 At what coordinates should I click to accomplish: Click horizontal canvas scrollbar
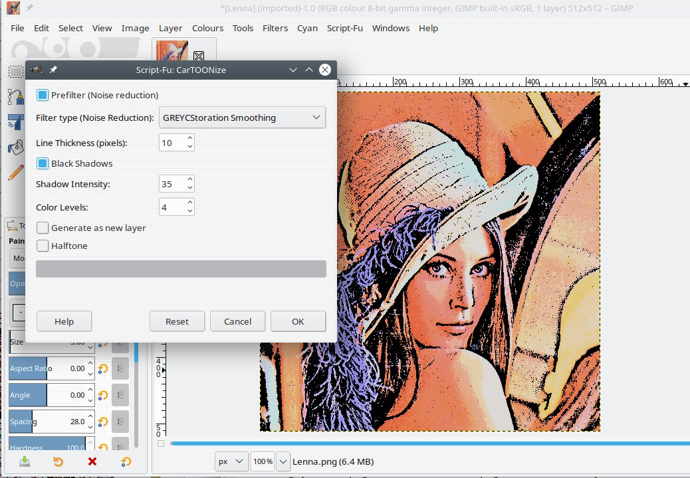coord(430,443)
